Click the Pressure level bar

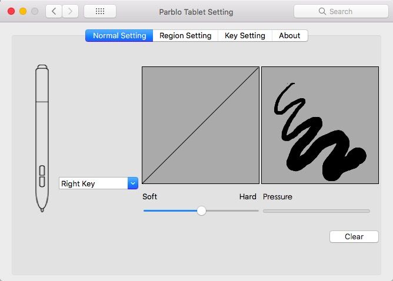(317, 211)
